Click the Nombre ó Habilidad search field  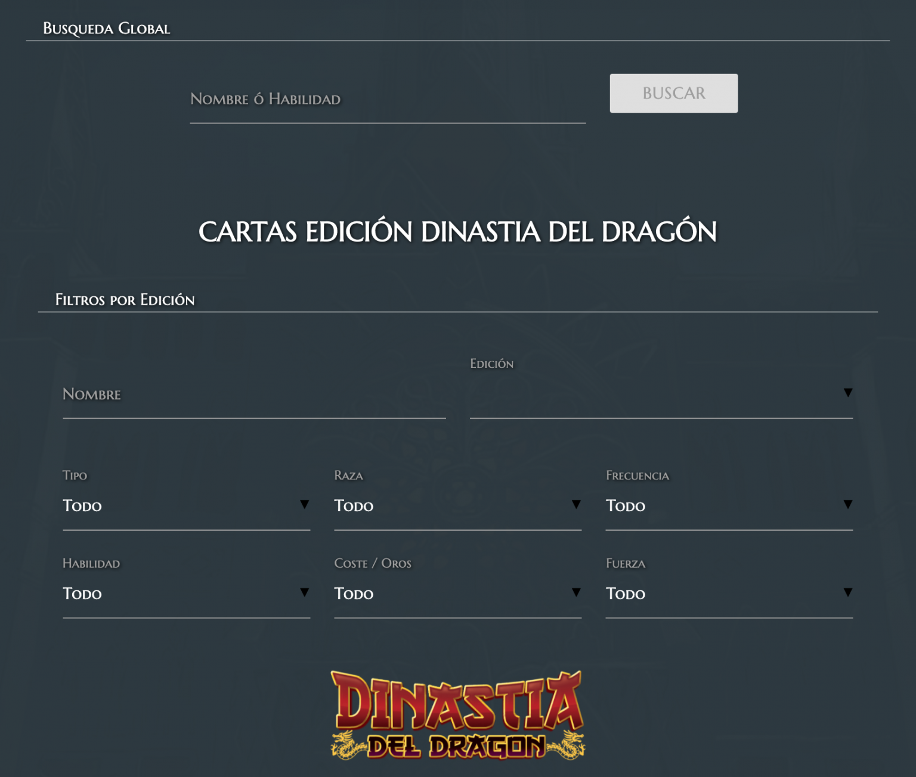[x=388, y=100]
